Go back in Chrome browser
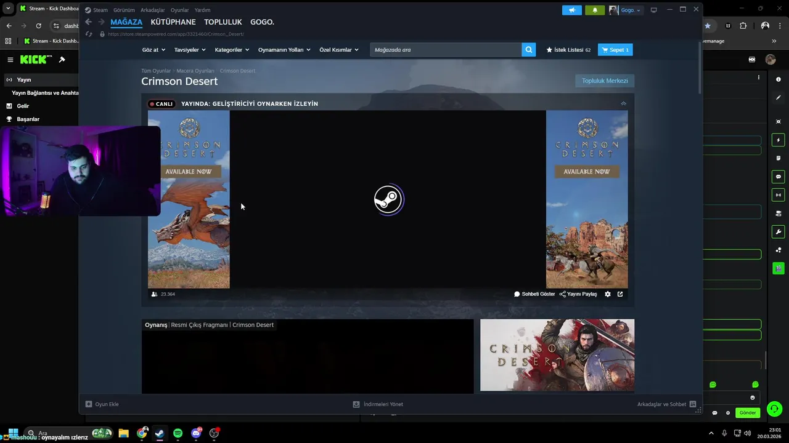 9,26
